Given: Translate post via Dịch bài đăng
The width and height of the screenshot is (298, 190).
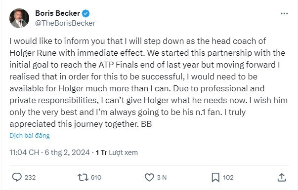Looking at the screenshot, I should pyautogui.click(x=30, y=136).
